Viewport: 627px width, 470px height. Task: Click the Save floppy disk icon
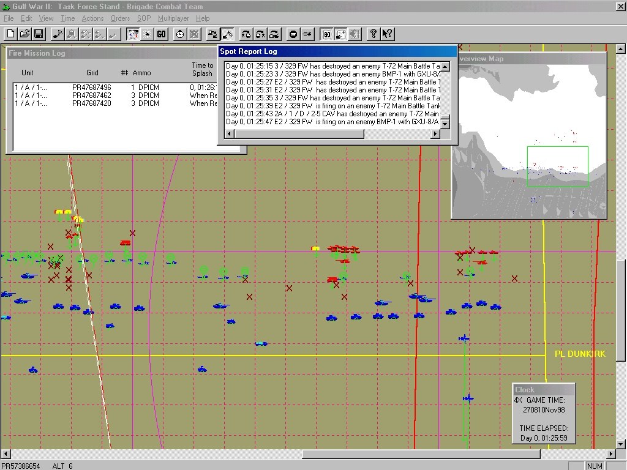[39, 34]
